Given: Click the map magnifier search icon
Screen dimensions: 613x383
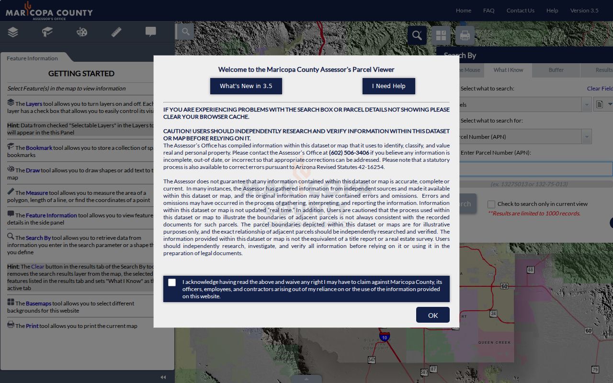Looking at the screenshot, I should (185, 32).
